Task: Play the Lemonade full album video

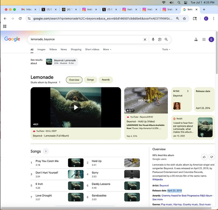Action: coord(76,107)
